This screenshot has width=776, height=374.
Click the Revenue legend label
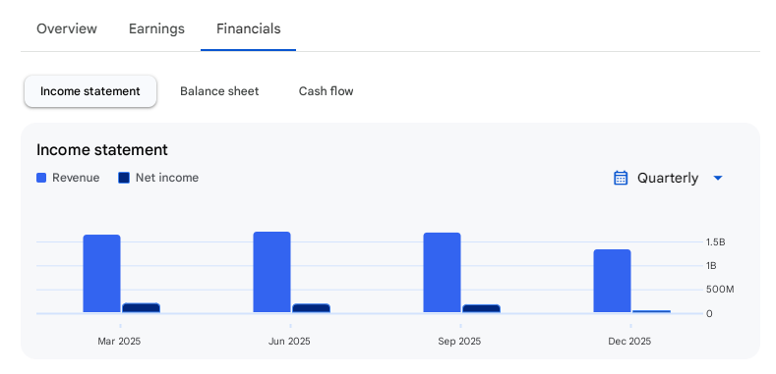tap(76, 178)
